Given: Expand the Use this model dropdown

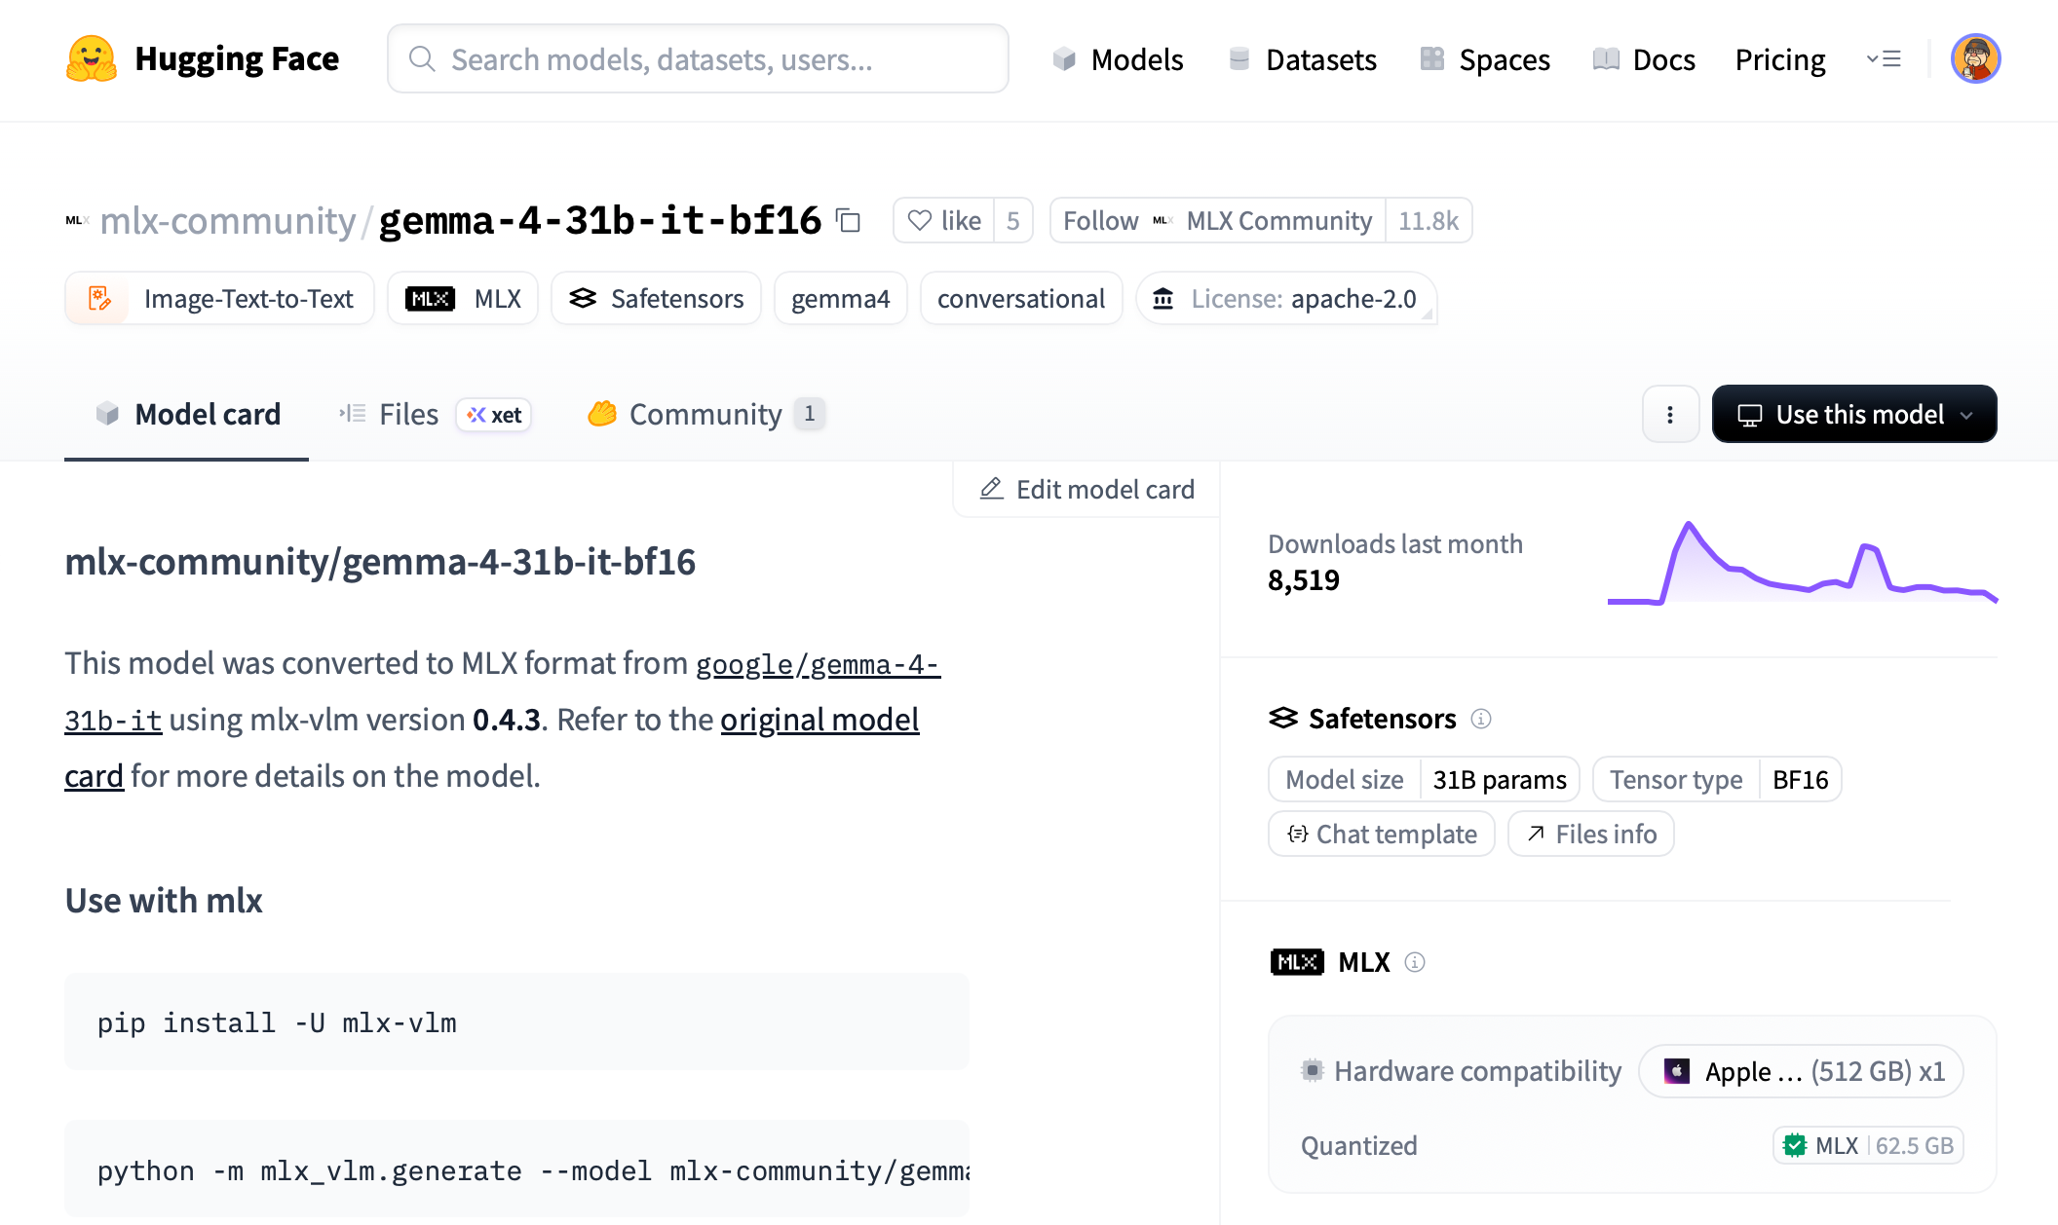Looking at the screenshot, I should pos(1854,414).
